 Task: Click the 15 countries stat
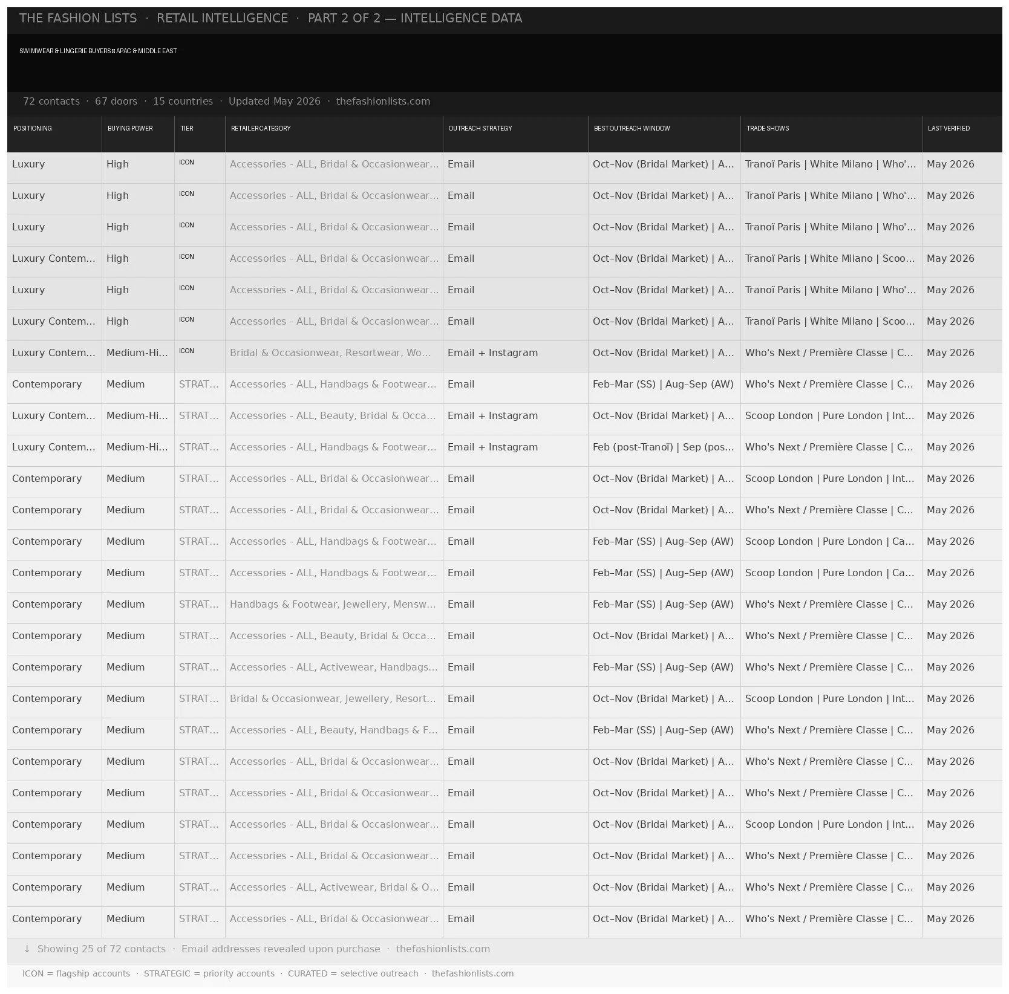[183, 101]
